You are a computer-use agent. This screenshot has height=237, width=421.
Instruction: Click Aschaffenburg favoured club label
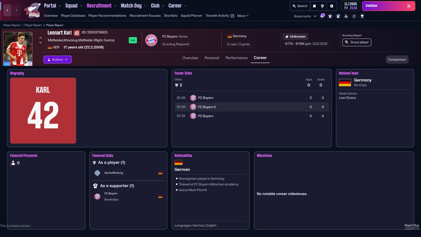pyautogui.click(x=114, y=173)
